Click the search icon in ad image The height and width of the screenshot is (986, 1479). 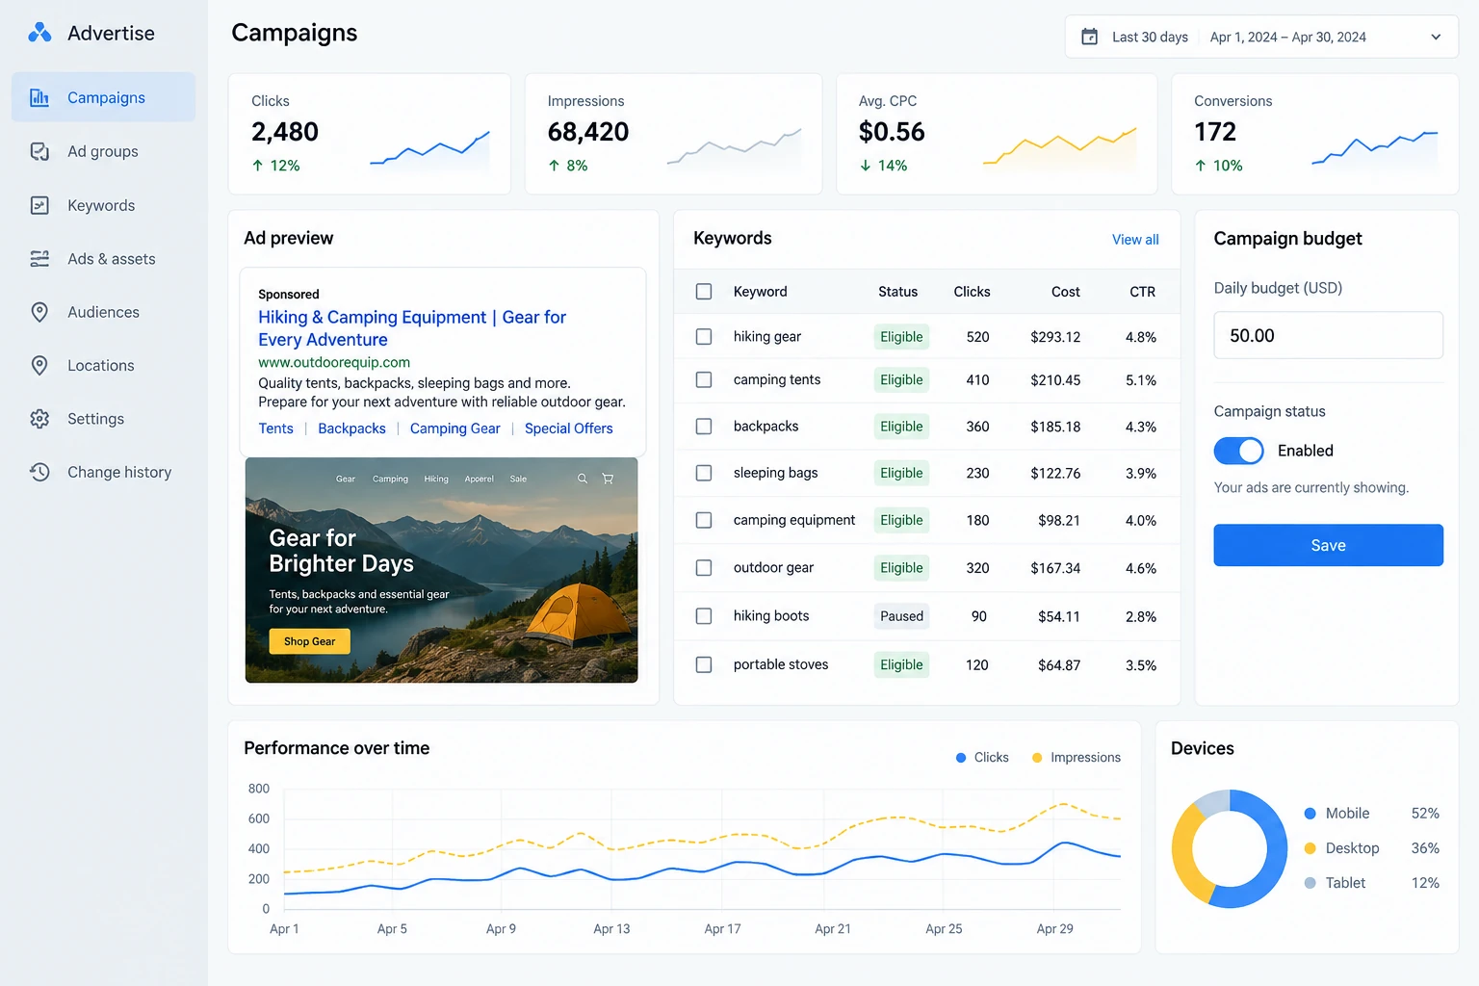(582, 479)
